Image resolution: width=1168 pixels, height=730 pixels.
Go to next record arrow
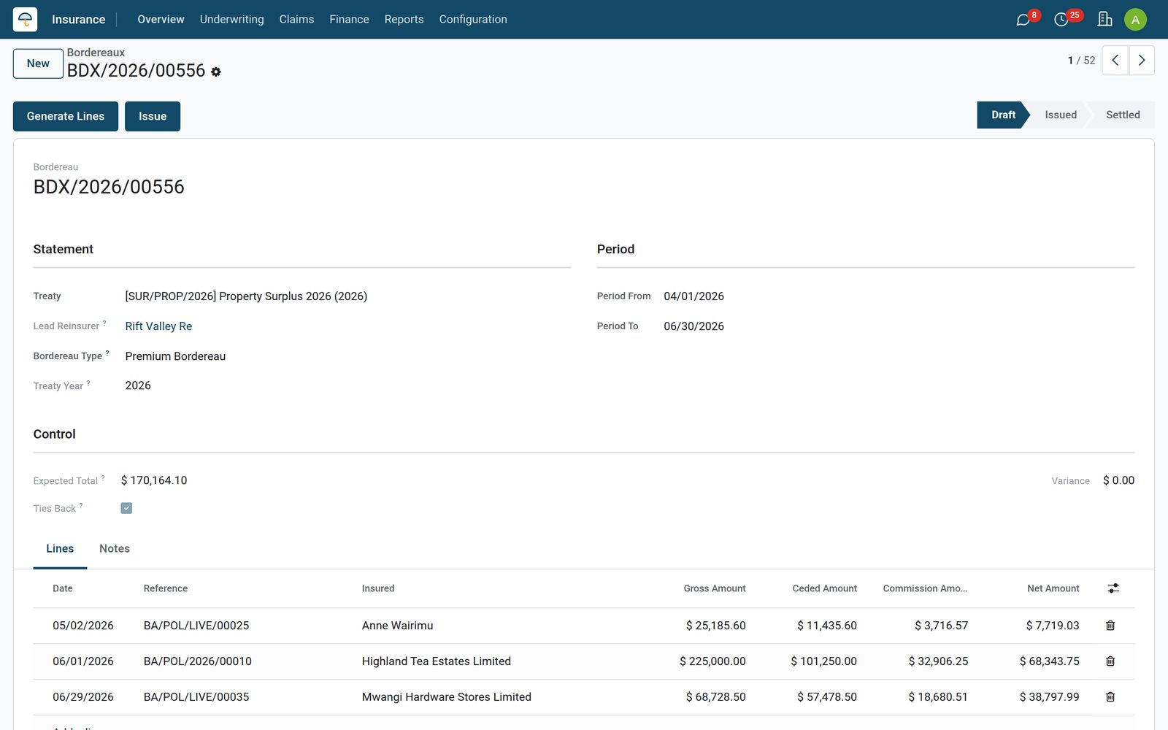1142,61
